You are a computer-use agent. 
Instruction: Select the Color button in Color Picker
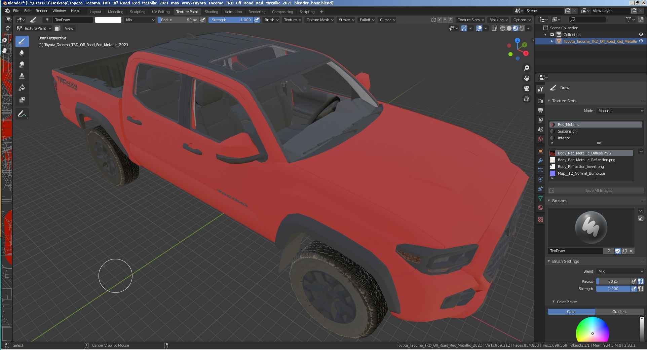click(571, 312)
